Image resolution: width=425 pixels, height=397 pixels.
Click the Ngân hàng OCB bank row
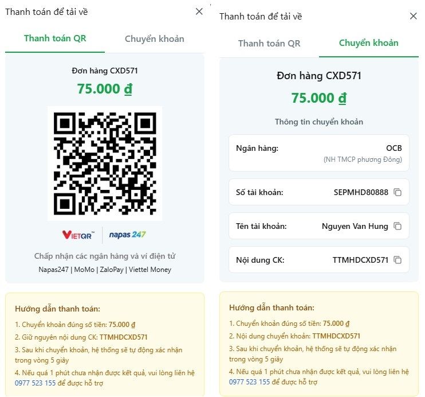point(318,153)
